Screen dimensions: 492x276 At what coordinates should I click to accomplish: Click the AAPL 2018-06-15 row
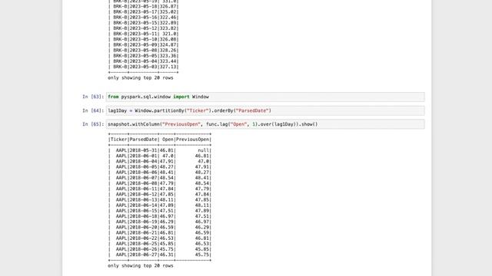click(x=160, y=211)
